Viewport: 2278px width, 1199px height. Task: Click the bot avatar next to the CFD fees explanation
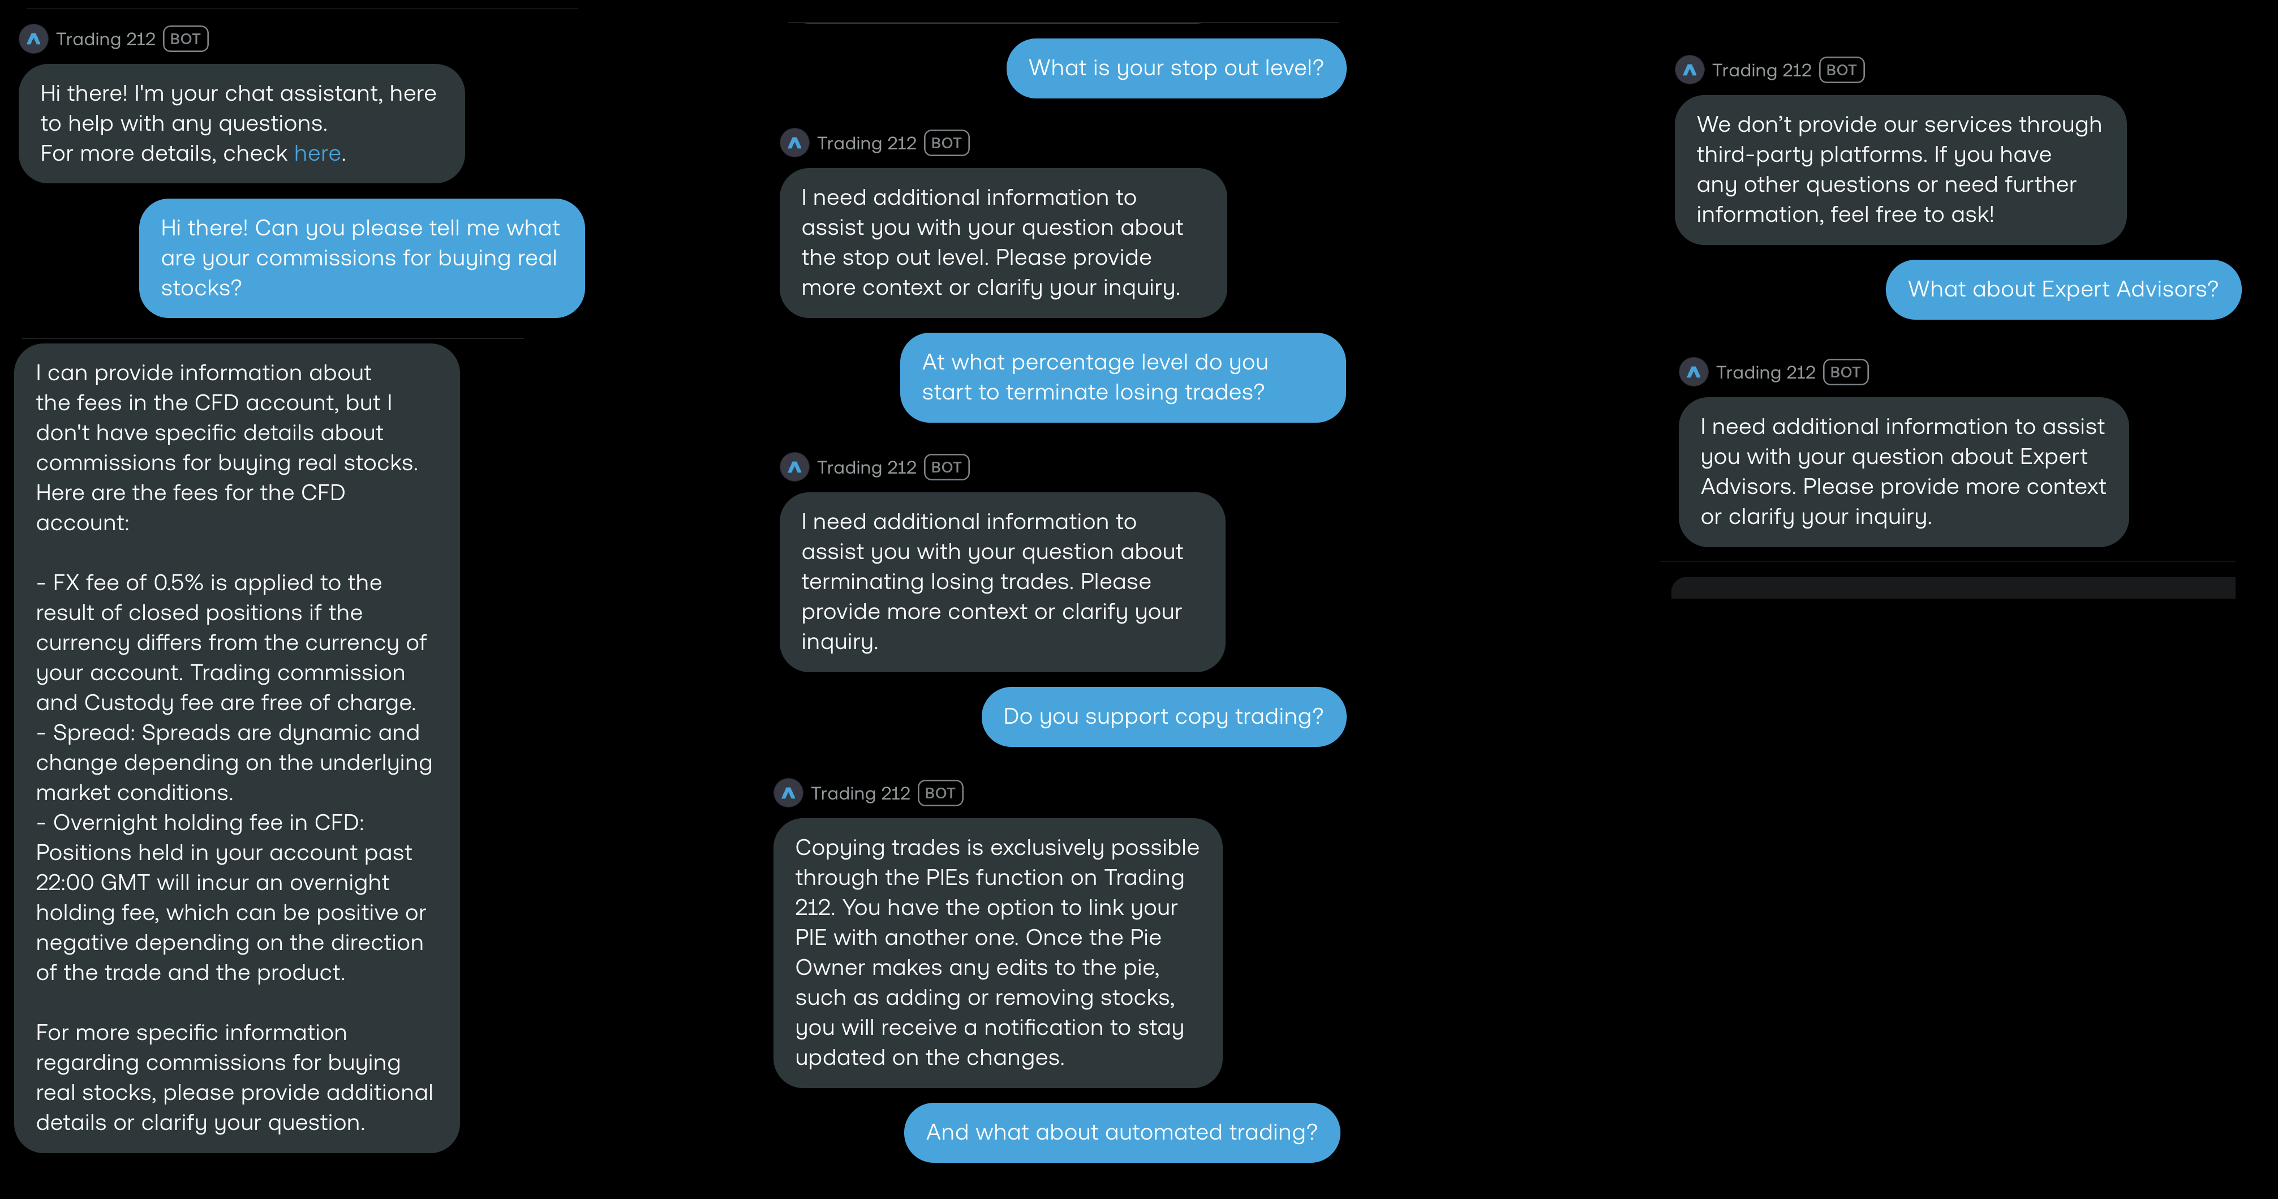point(33,39)
